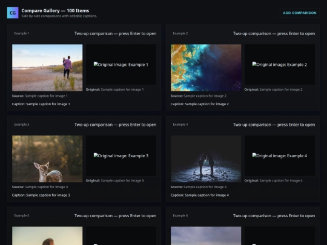Open the Example 2 satellite source thumbnail

coord(206,68)
